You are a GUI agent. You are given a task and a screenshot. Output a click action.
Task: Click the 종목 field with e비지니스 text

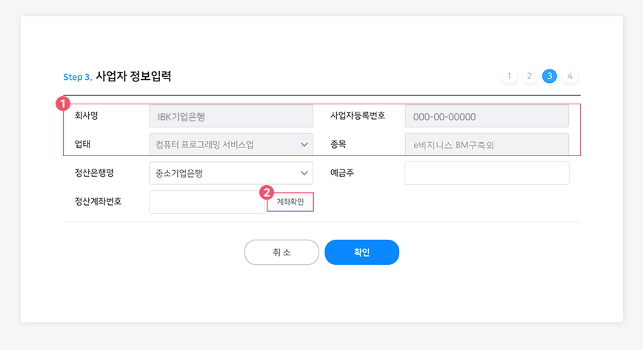click(x=487, y=145)
